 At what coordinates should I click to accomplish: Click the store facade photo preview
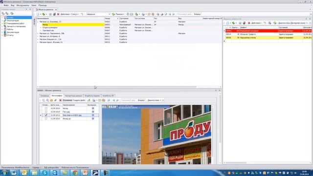[156, 135]
